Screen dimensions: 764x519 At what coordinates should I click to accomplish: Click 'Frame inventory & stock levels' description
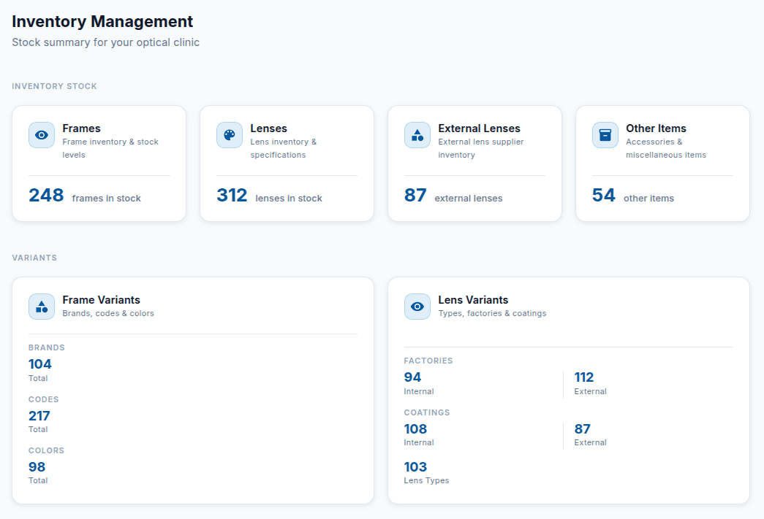coord(110,148)
